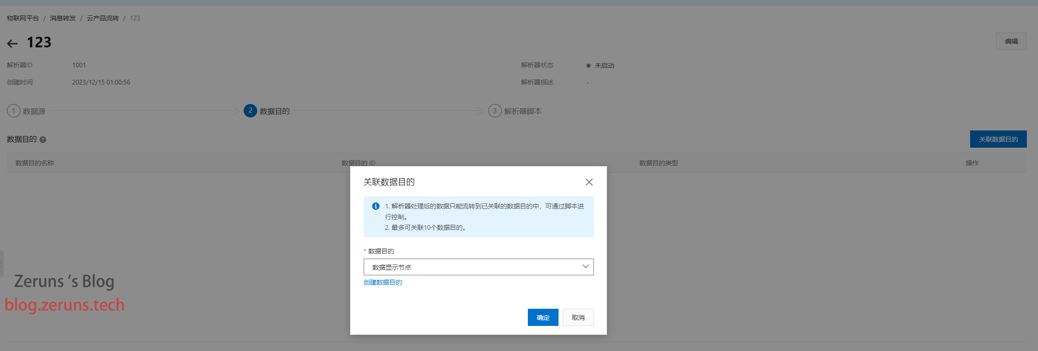Click the blue info icon in the dialog notice
The height and width of the screenshot is (351, 1038).
pyautogui.click(x=376, y=206)
